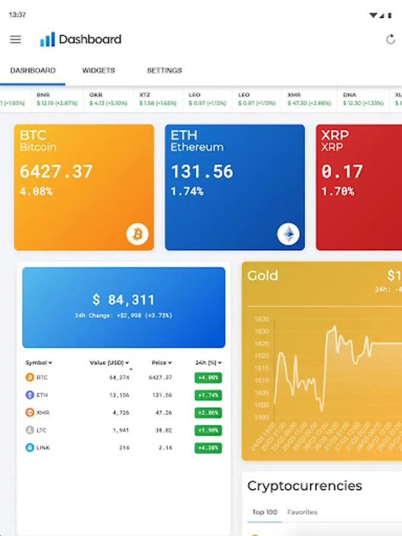Click the ETH price 131.56 cell

pyautogui.click(x=162, y=395)
